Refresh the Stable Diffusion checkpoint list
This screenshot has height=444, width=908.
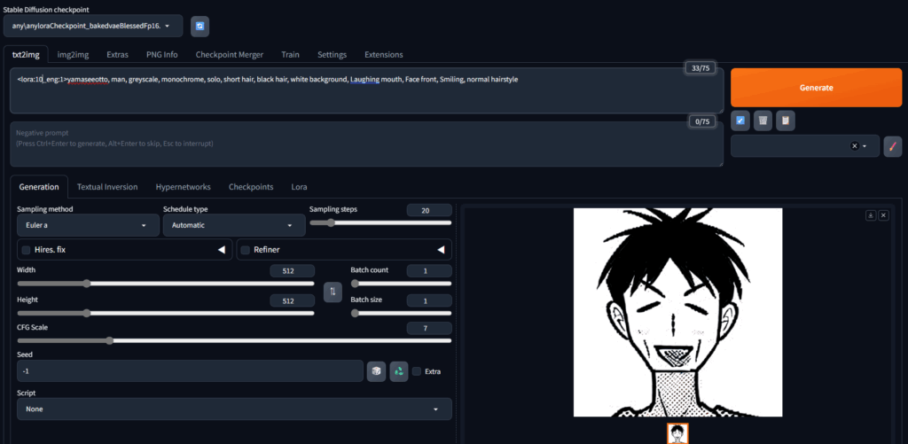tap(200, 26)
